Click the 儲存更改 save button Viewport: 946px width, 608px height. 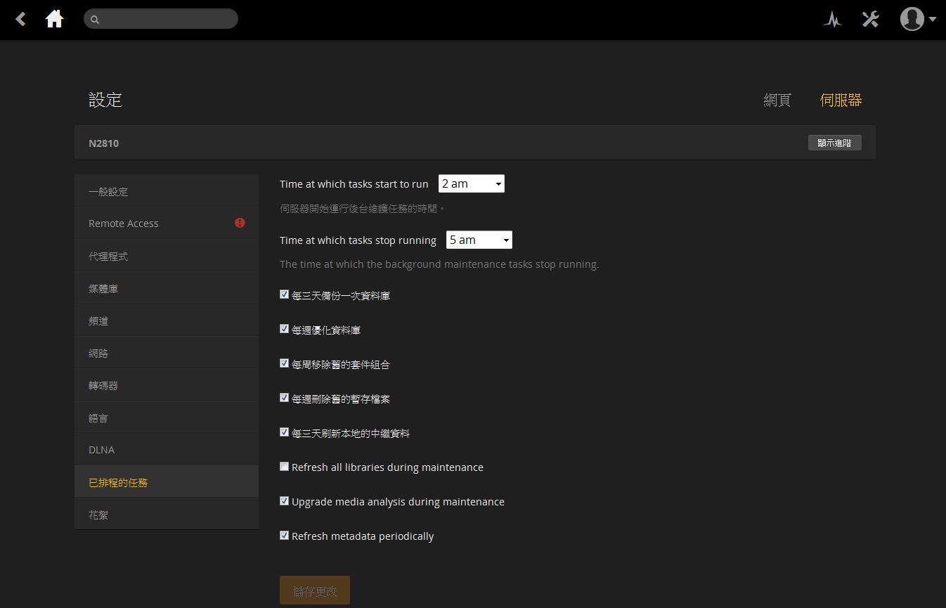pyautogui.click(x=315, y=591)
